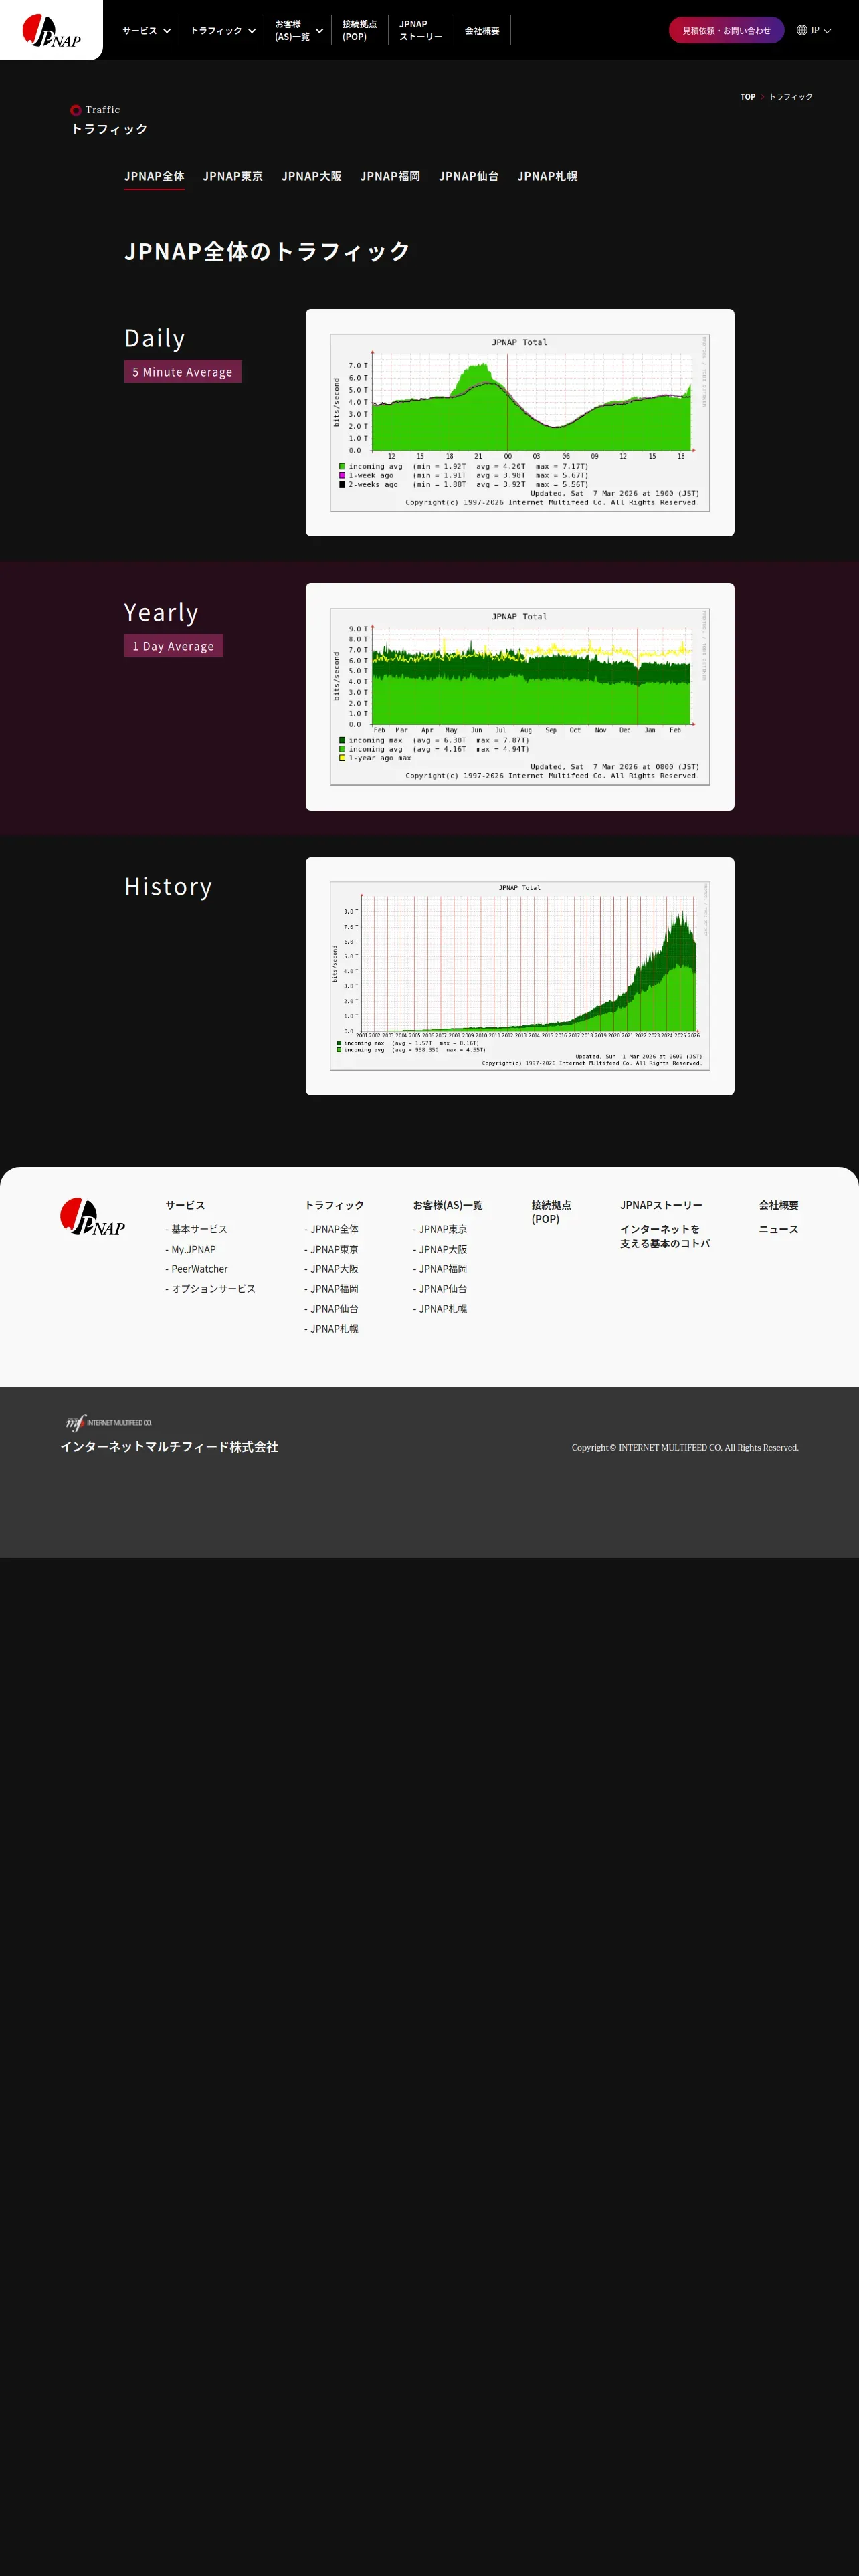The width and height of the screenshot is (859, 2576).
Task: Open JPNAP仙台 under footer お客様(AS)一覧
Action: coord(440,1289)
